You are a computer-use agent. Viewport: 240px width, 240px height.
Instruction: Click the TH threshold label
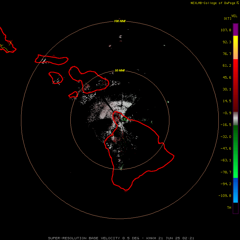(x=229, y=208)
